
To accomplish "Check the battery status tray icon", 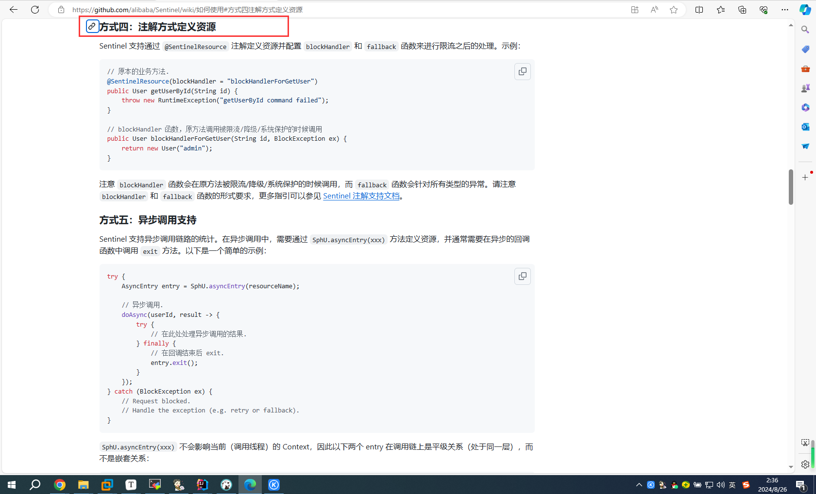I will coord(697,485).
